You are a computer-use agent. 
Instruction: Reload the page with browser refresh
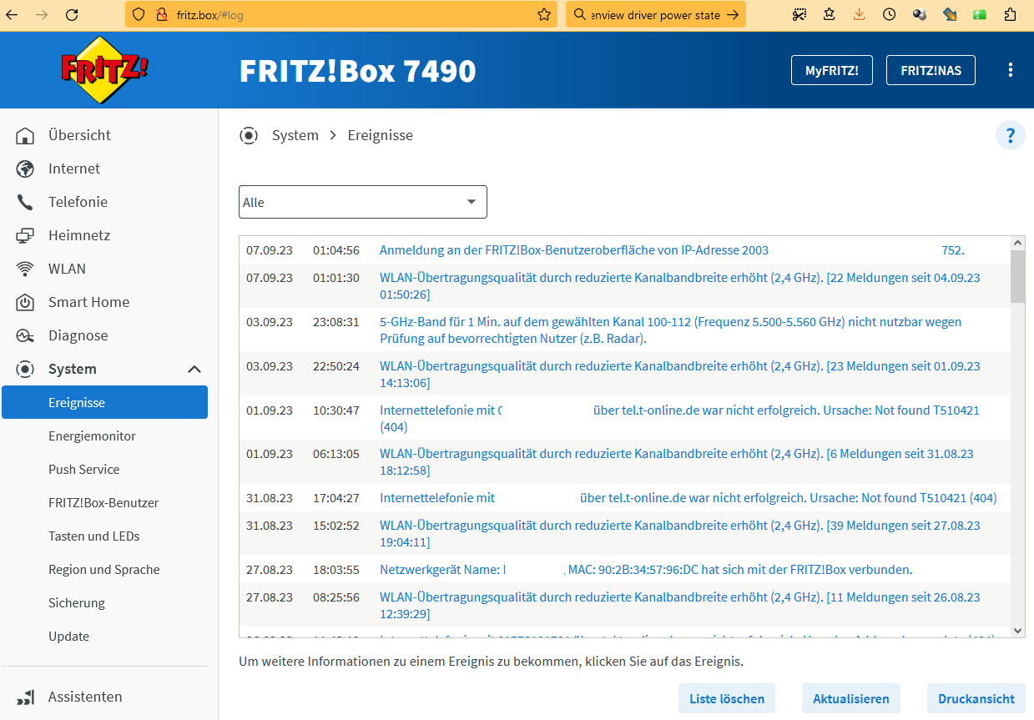point(72,14)
